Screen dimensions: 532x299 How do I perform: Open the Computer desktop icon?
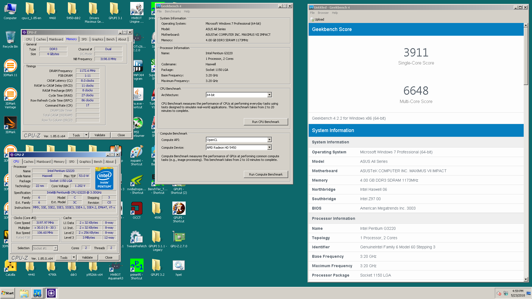point(10,11)
